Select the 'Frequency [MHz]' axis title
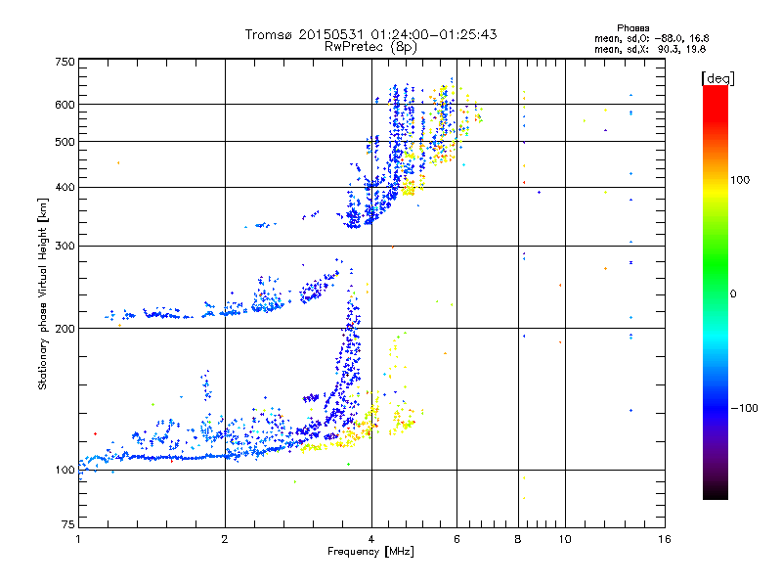Viewport: 782px width, 587px height. (x=370, y=552)
